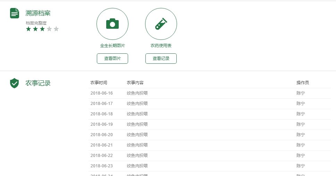The image size is (336, 176).
Task: Select the third green rating star
Action: [42, 29]
